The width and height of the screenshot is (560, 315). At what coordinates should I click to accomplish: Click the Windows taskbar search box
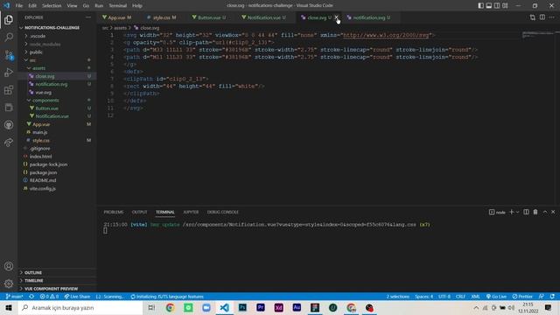click(x=80, y=307)
